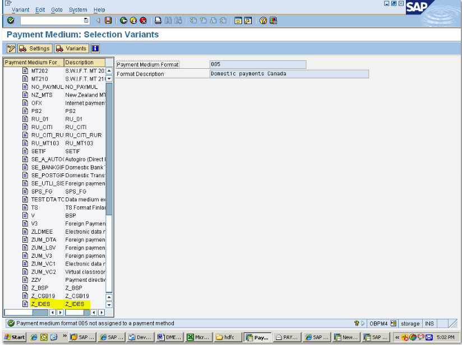Click the Settings button

35,48
